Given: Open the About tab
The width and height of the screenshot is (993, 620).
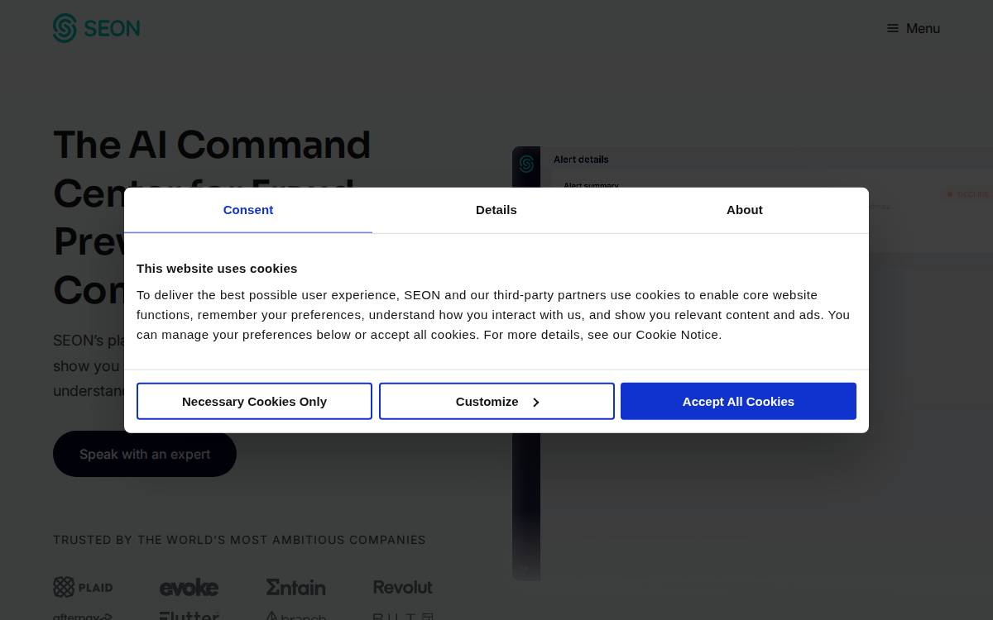Looking at the screenshot, I should click(745, 210).
